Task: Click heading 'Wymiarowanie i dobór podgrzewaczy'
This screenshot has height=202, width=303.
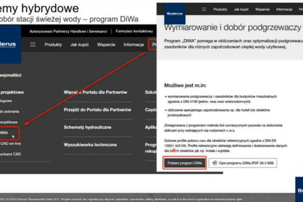Action: click(233, 28)
